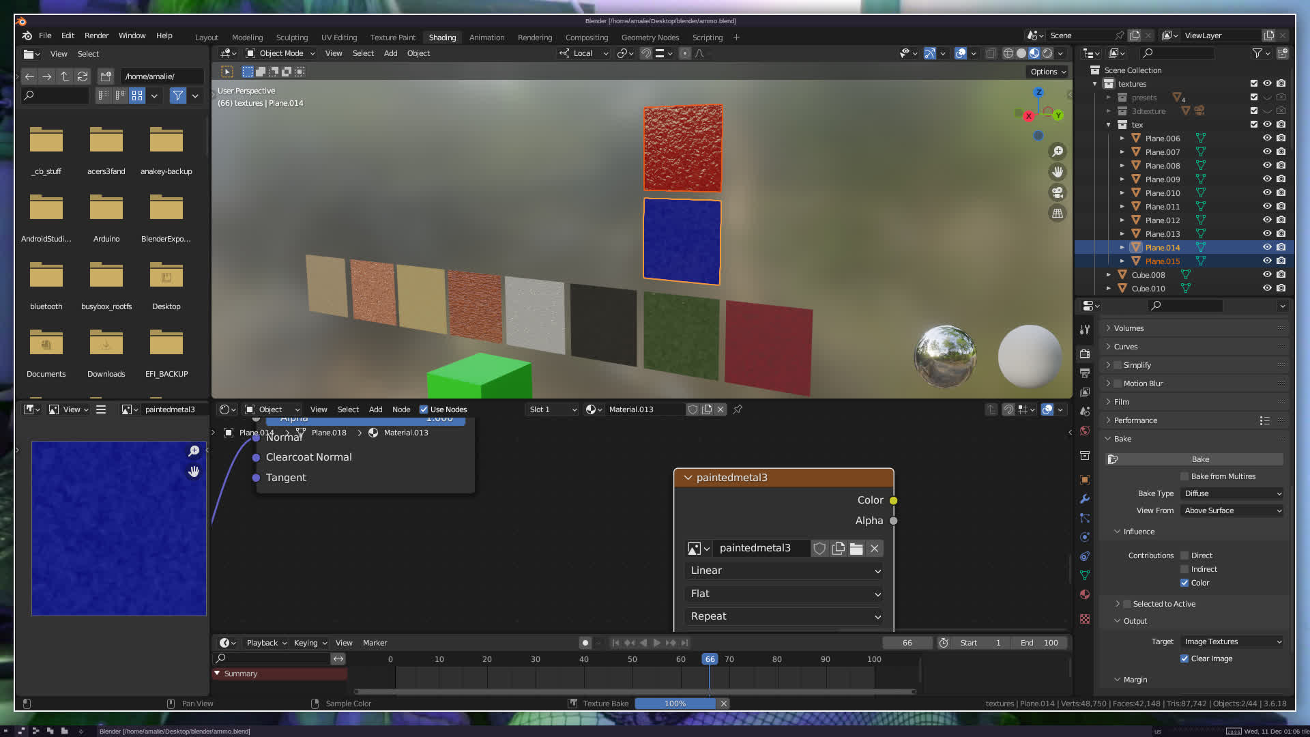Click the Bake button
Image resolution: width=1310 pixels, height=737 pixels.
coord(1200,459)
